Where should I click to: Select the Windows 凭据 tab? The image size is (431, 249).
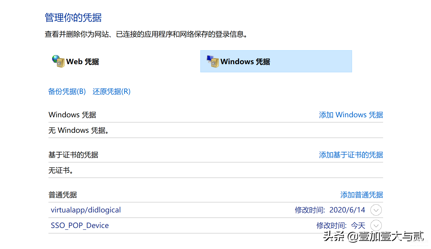tap(276, 61)
